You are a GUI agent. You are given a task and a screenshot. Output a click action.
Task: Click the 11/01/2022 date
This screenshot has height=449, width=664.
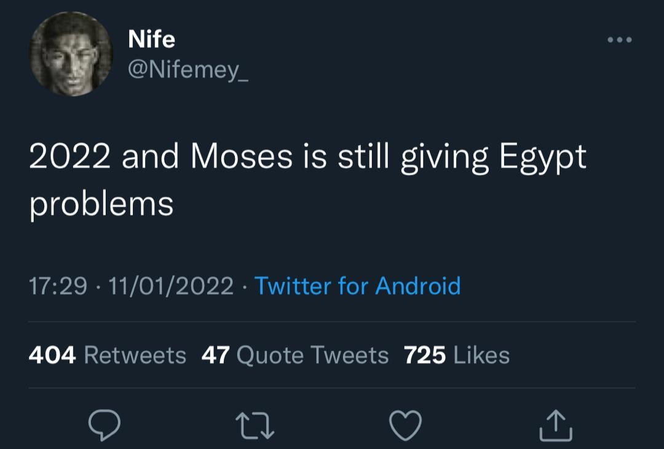[x=171, y=285]
